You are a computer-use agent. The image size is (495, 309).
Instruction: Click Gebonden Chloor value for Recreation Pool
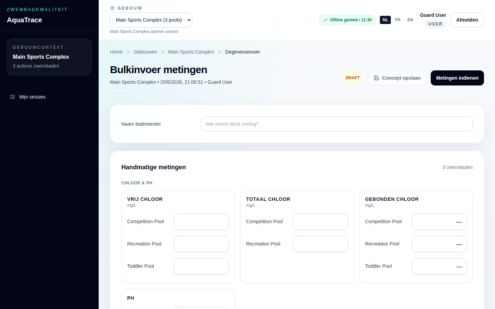[x=439, y=244]
